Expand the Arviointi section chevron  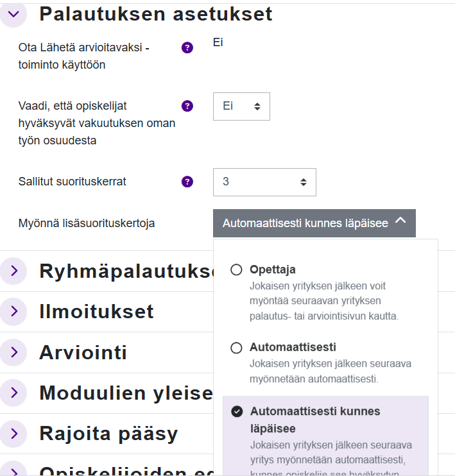point(13,352)
